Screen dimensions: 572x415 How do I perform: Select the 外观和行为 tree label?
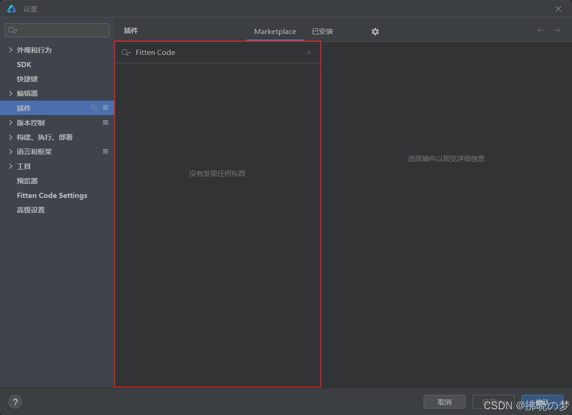click(34, 50)
